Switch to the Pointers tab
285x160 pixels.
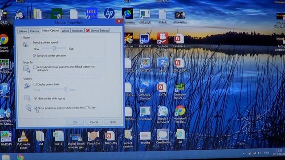(34, 31)
